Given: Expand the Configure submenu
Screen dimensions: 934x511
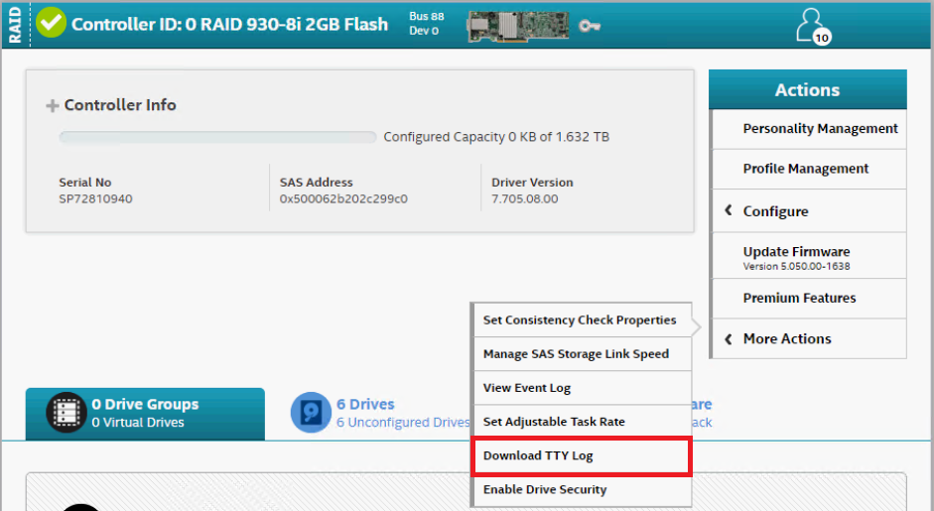Looking at the screenshot, I should pyautogui.click(x=775, y=211).
